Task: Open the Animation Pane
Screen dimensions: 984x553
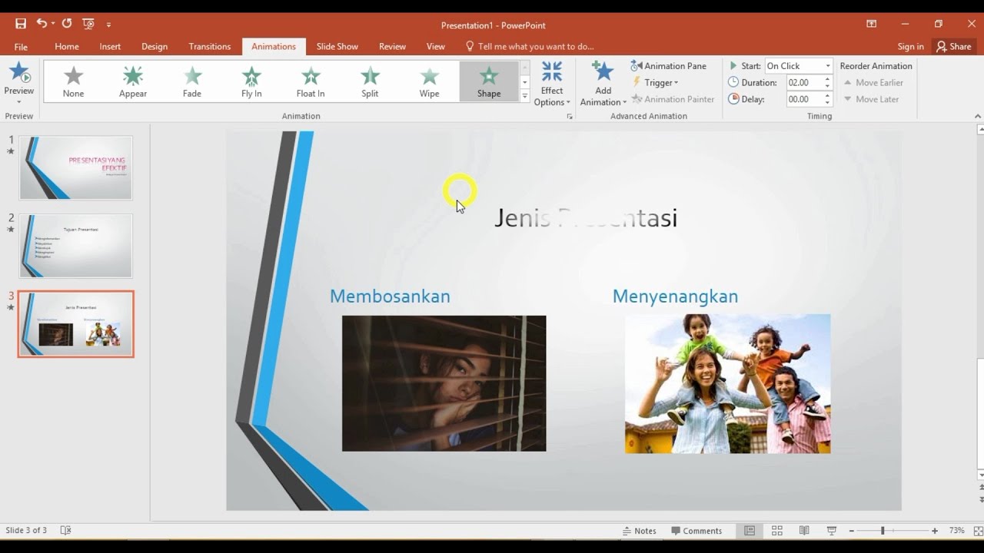Action: point(670,65)
